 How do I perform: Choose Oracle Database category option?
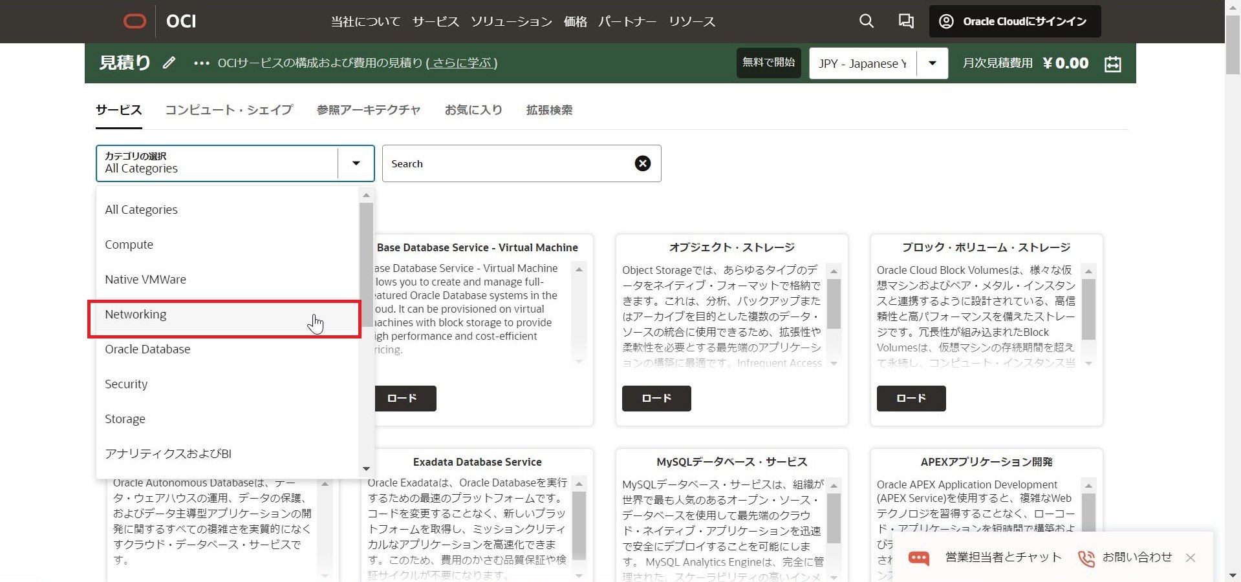pyautogui.click(x=147, y=349)
